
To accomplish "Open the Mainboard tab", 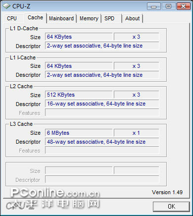I will click(61, 18).
